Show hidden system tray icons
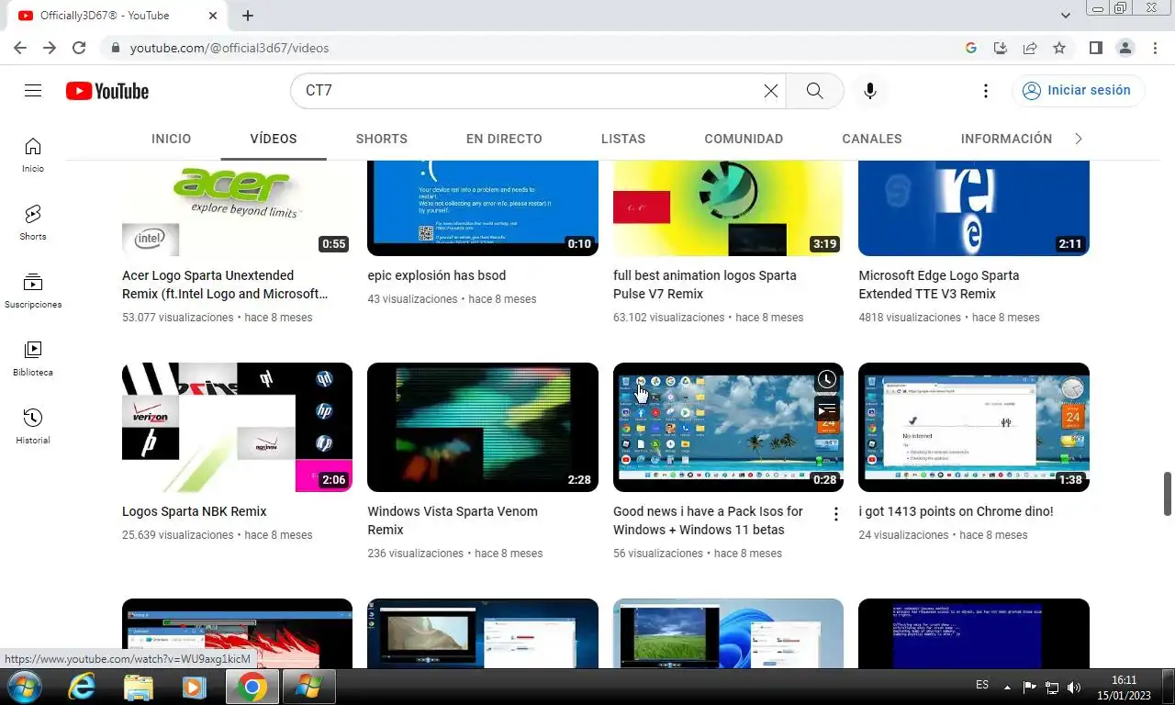Screen dimensions: 1175x705 (1007, 687)
